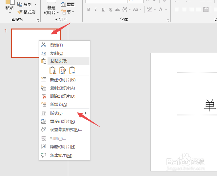Open 设置背景格式(B) dialog

65,130
